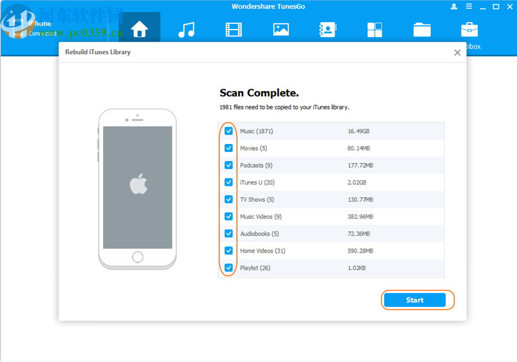517x362 pixels.
Task: Click the 590.28MB size value
Action: [x=360, y=251]
